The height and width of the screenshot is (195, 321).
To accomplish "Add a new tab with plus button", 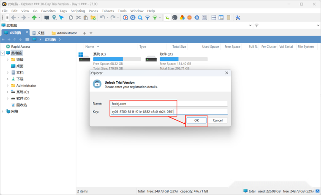I will coord(84,33).
